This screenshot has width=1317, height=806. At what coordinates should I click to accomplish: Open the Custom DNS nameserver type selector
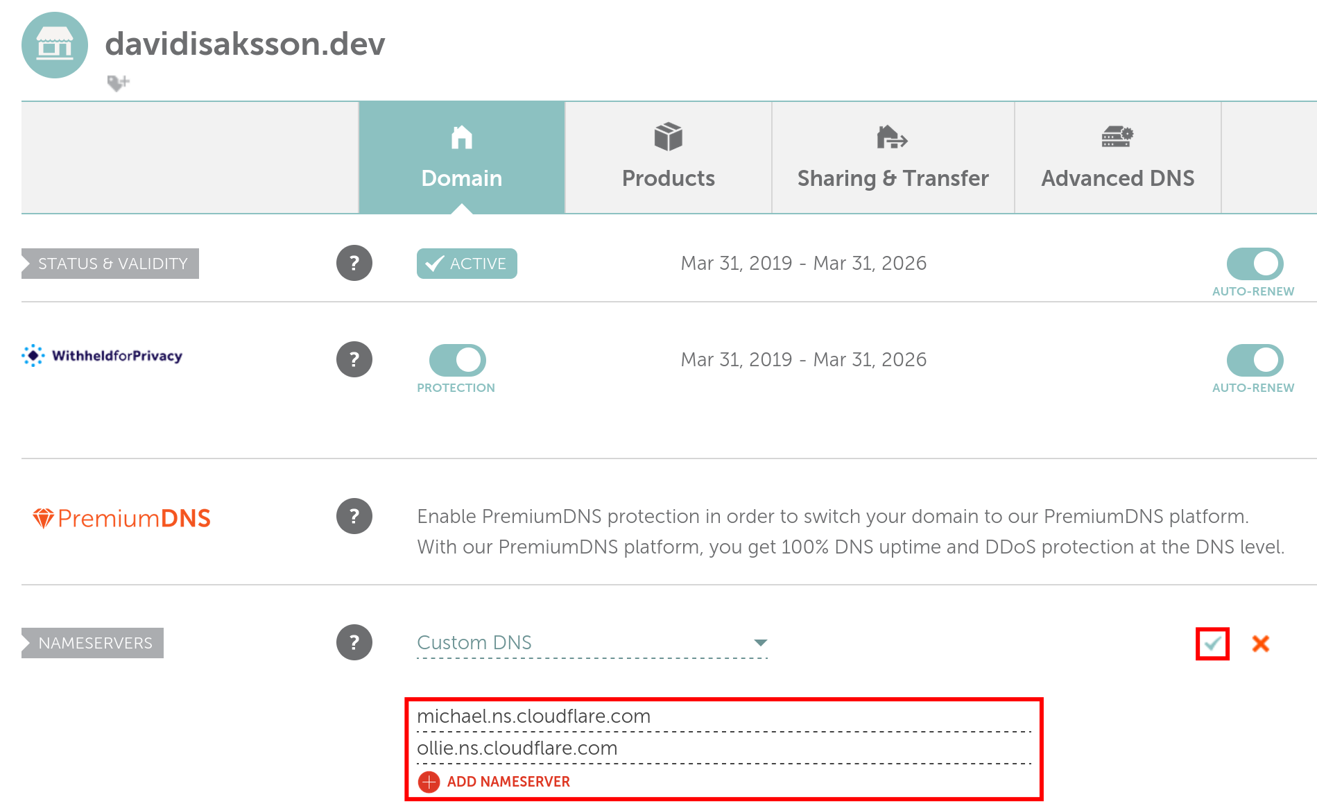(x=592, y=643)
